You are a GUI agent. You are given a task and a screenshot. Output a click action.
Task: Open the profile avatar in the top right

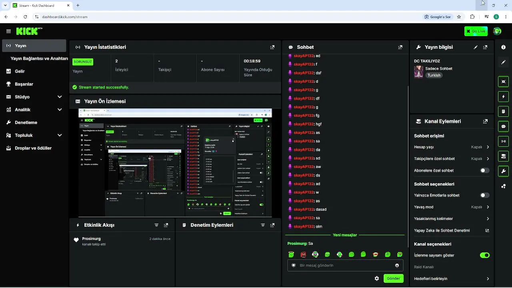tap(497, 31)
